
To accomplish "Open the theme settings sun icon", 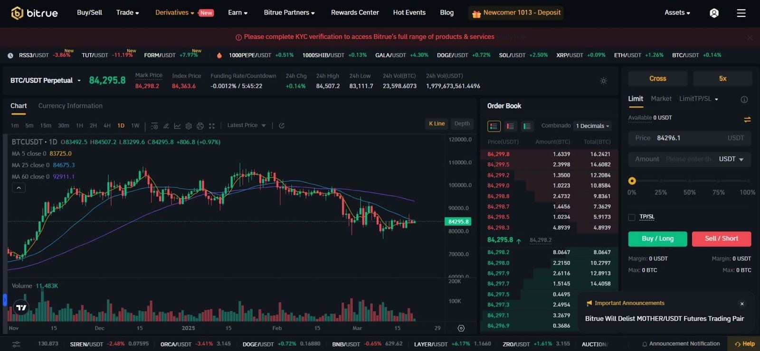I will coord(603,81).
